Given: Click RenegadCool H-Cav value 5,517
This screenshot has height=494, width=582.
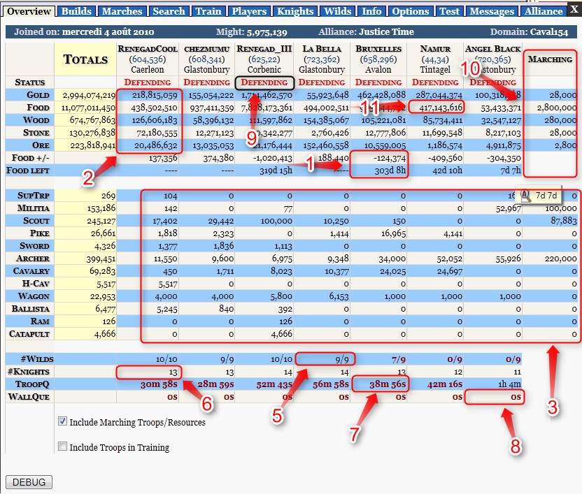Looking at the screenshot, I should (x=168, y=284).
